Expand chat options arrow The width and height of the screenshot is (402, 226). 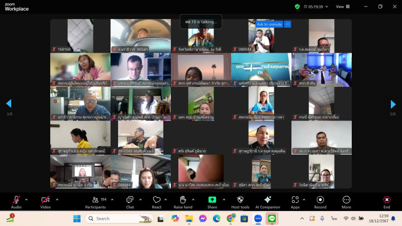pyautogui.click(x=141, y=199)
